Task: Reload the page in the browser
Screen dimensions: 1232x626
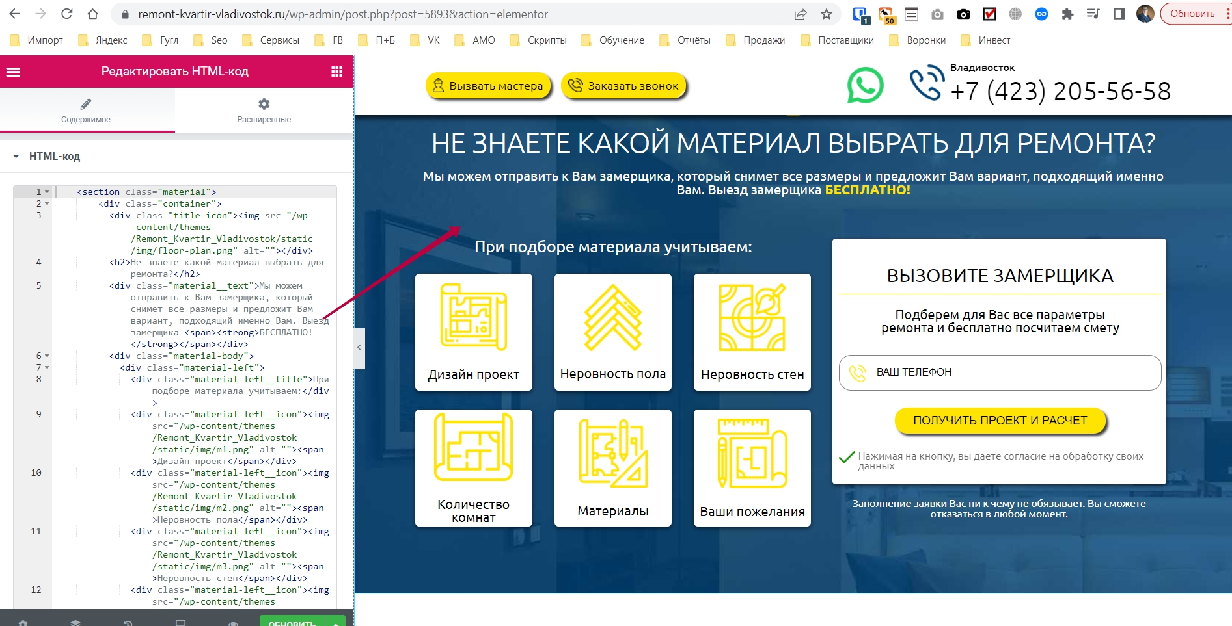Action: coord(66,14)
